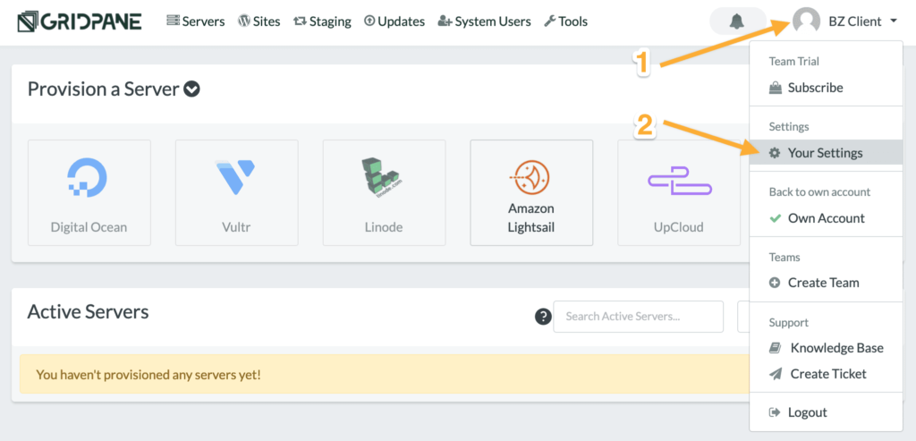Click the GridPane logo

tap(80, 21)
